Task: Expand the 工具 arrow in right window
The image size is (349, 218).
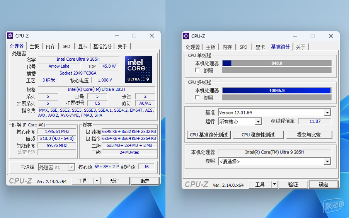Action: tap(274, 184)
